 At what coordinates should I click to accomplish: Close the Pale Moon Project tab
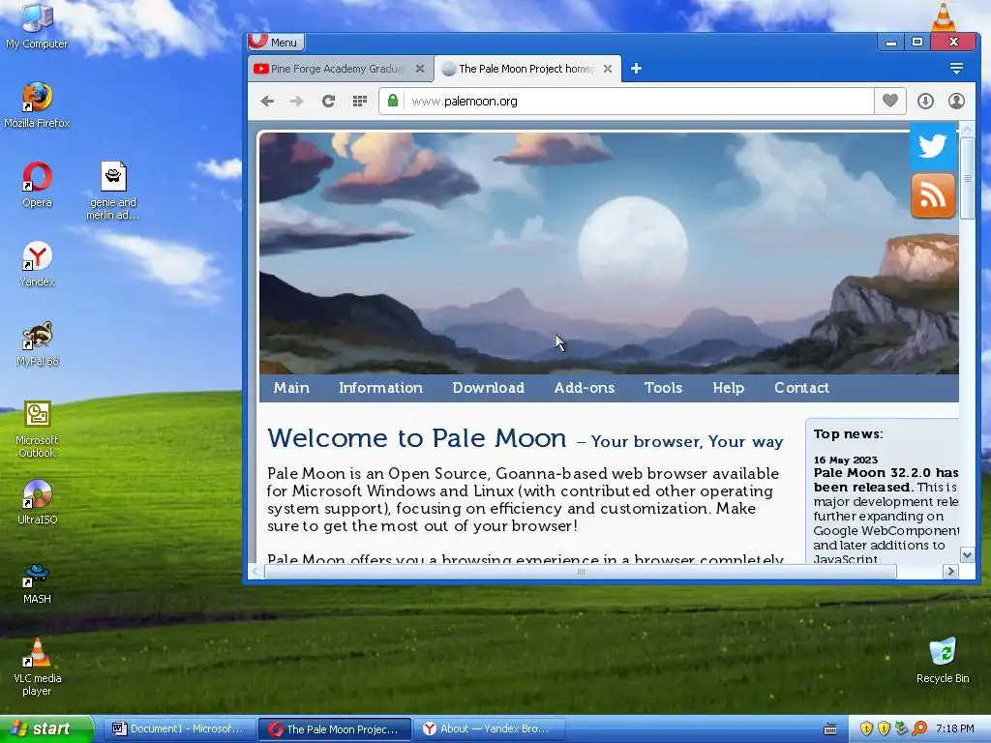[608, 69]
